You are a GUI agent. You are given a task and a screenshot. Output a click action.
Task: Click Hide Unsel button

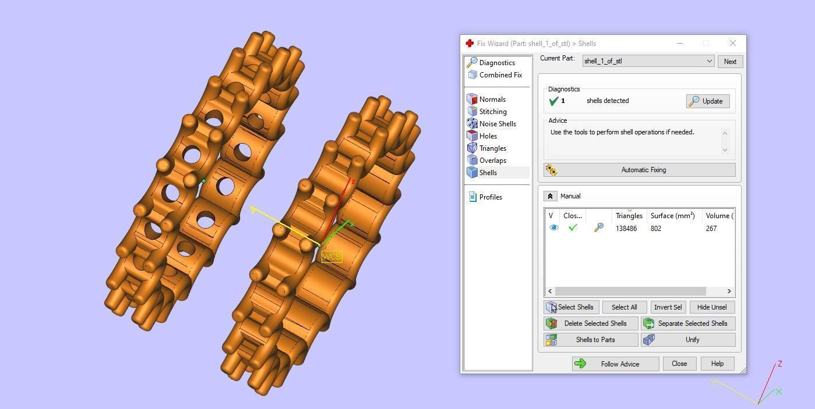712,307
